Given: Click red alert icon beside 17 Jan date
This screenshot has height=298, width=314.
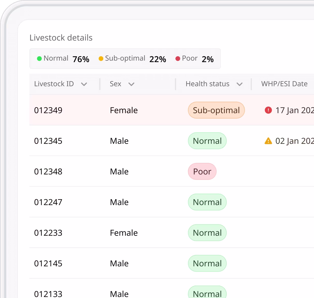Looking at the screenshot, I should pyautogui.click(x=268, y=110).
